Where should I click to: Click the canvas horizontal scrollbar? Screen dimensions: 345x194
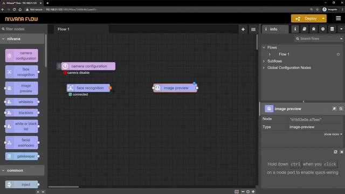coord(64,187)
